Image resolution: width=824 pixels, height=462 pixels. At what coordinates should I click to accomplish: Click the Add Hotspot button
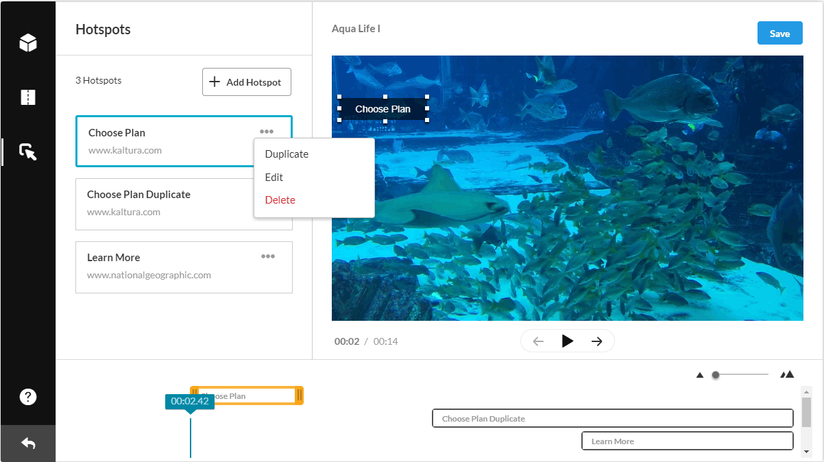tap(247, 82)
